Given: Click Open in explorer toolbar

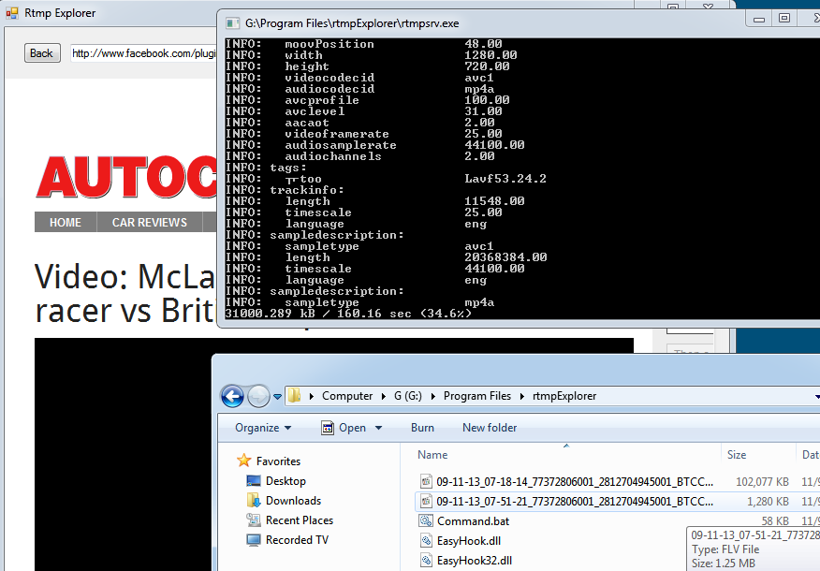Looking at the screenshot, I should [x=351, y=428].
